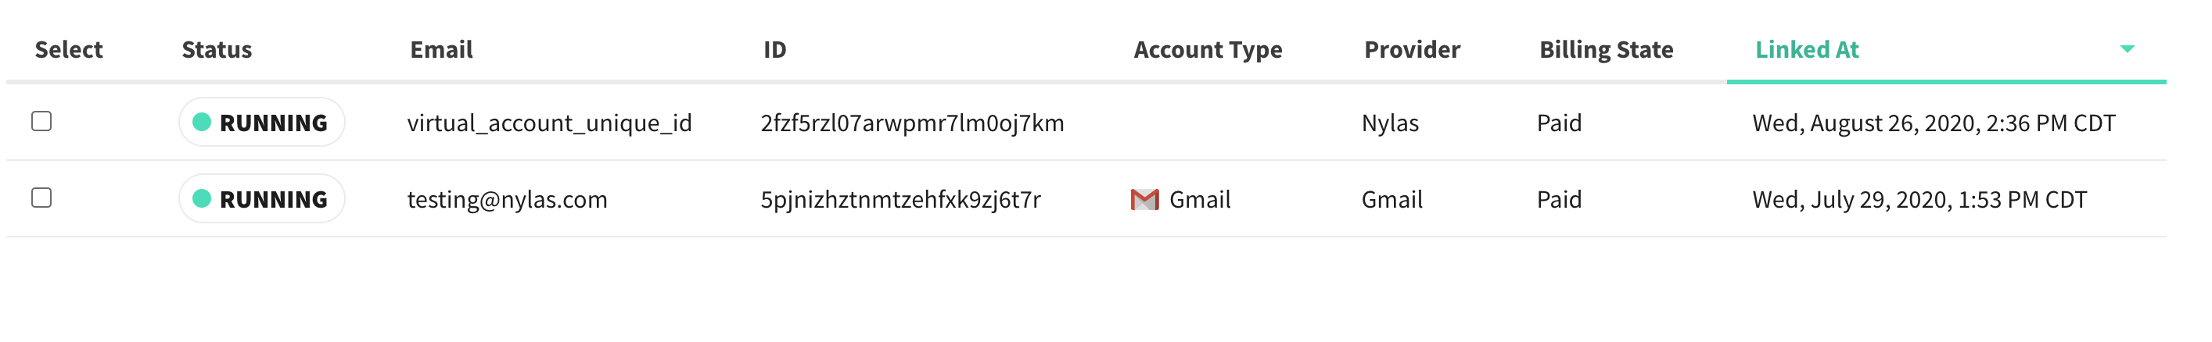
Task: Toggle Linked At sort arrow
Action: coord(2126,49)
